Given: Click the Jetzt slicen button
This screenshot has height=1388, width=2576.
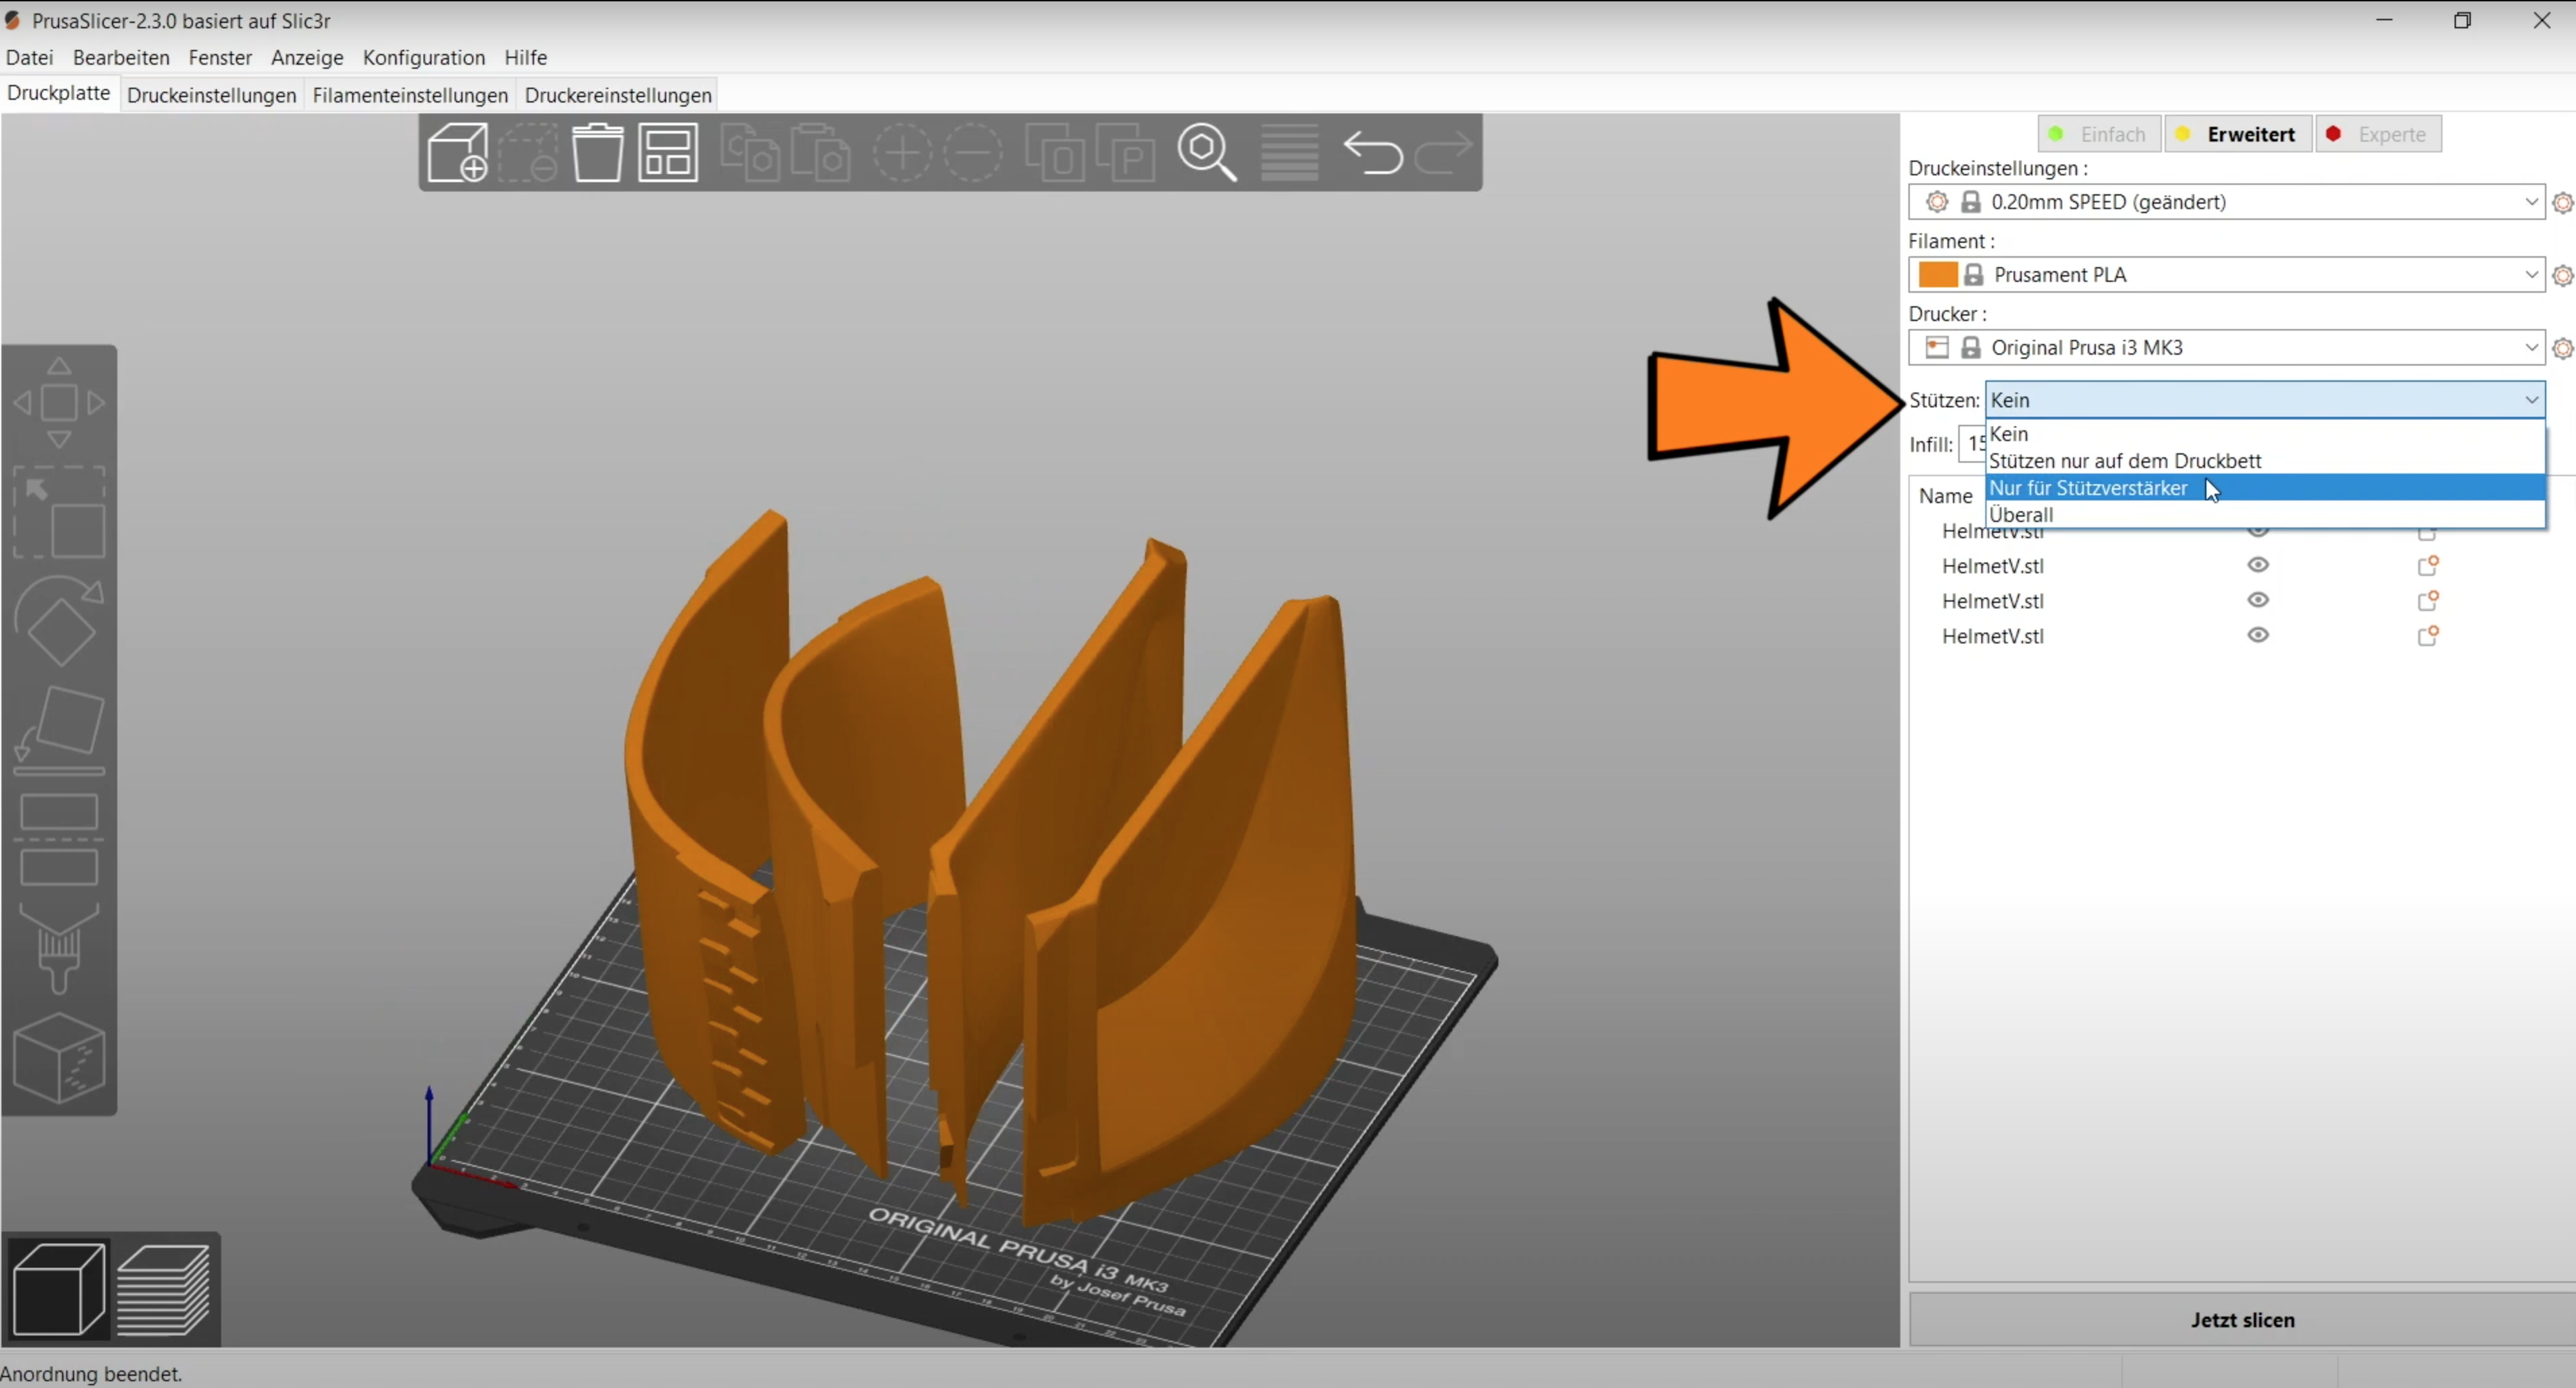Looking at the screenshot, I should click(x=2242, y=1320).
